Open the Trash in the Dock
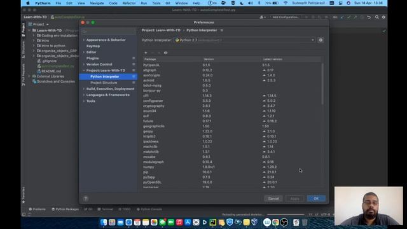This screenshot has height=229, width=407. (305, 222)
